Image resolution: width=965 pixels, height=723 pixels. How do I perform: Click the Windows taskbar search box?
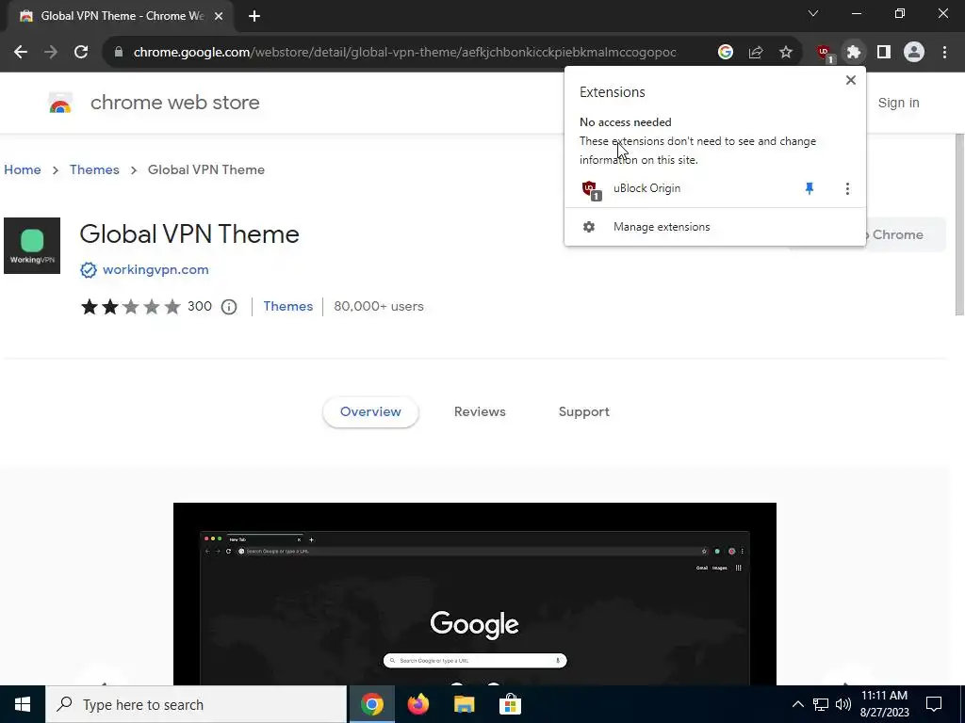coord(196,704)
